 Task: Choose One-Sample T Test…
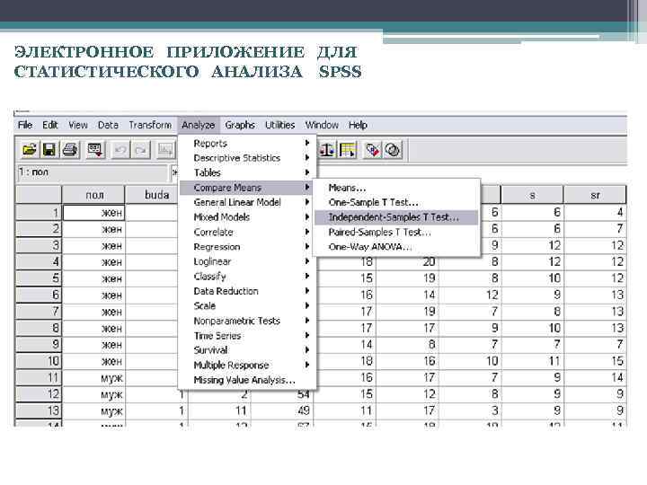click(396, 202)
